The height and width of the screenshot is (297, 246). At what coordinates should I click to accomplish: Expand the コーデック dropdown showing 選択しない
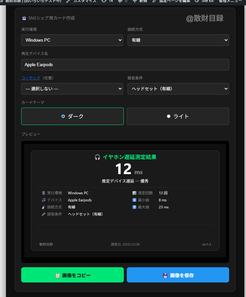[x=72, y=89]
